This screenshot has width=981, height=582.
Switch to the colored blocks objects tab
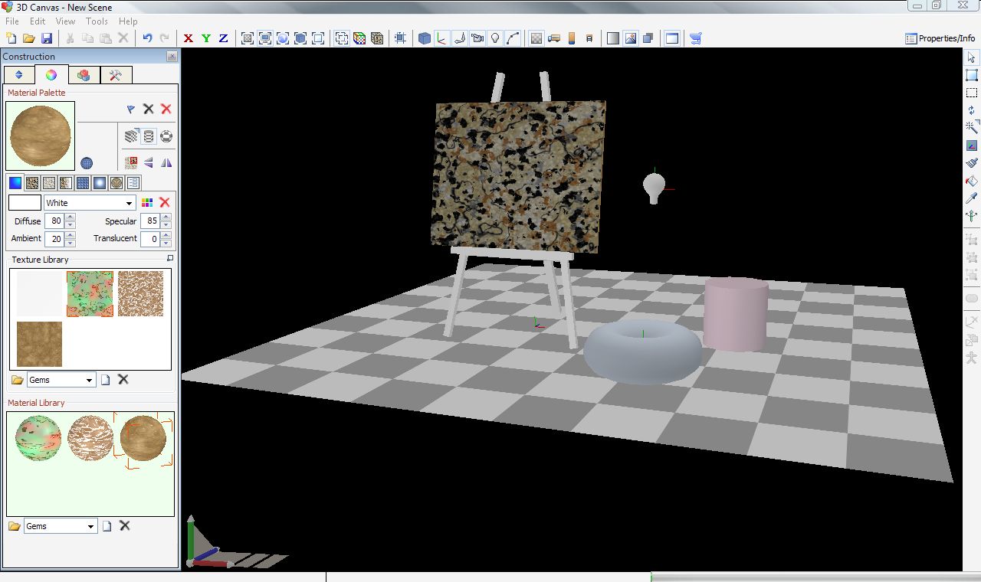tap(84, 75)
